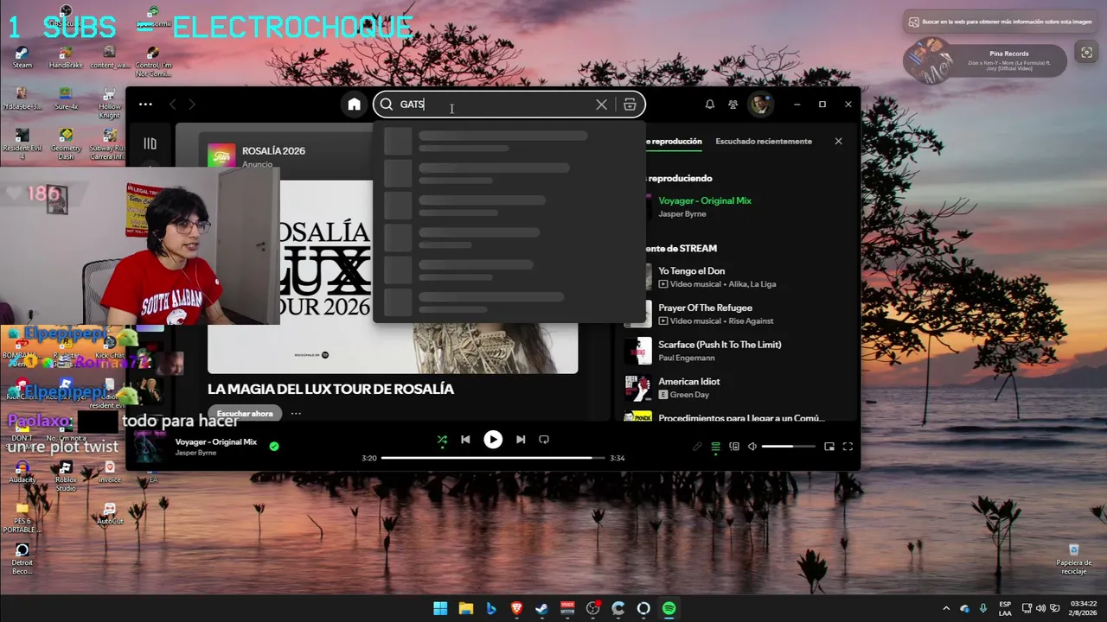Open Green Day artist link in queue
1107x622 pixels.
(690, 395)
